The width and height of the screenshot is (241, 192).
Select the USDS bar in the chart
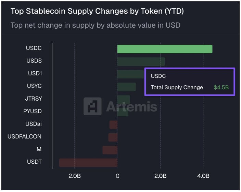point(141,61)
